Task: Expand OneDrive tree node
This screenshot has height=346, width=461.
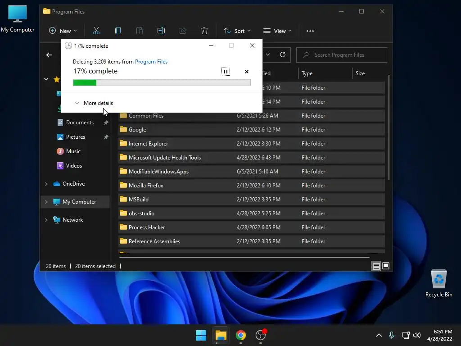Action: [46, 184]
